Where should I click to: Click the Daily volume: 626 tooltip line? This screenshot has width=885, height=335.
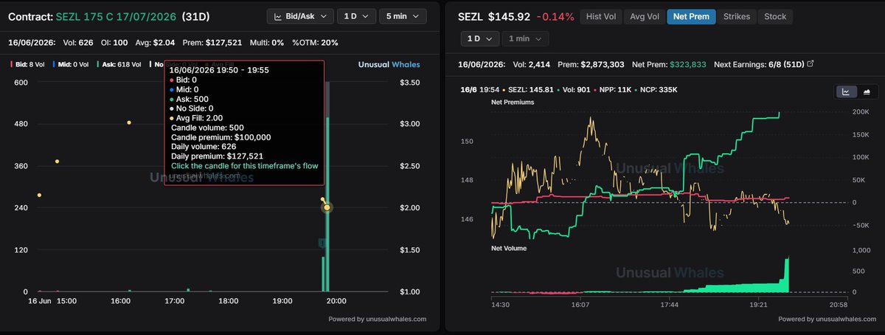pyautogui.click(x=206, y=147)
